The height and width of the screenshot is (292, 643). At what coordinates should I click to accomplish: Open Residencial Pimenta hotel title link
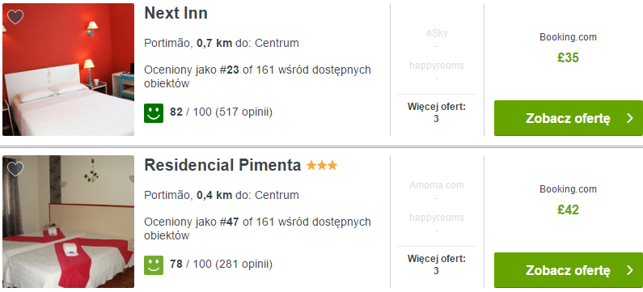[222, 165]
